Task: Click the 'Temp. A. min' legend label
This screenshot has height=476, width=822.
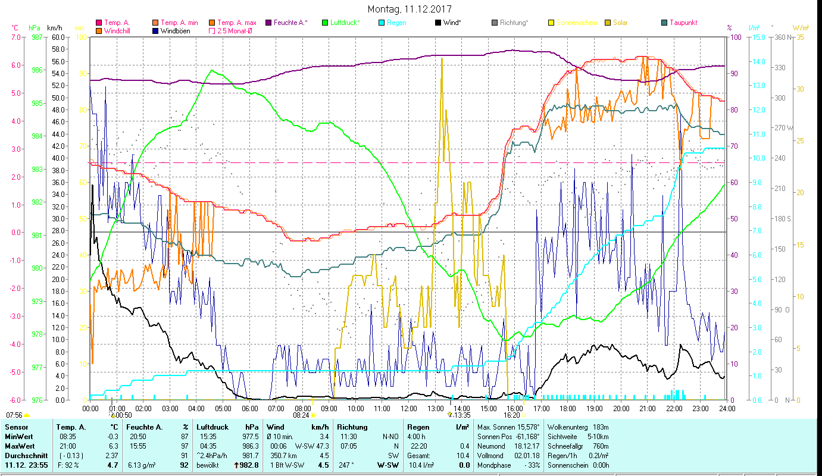Action: (x=180, y=23)
